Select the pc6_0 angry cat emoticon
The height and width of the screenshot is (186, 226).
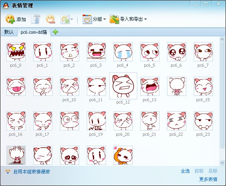pyautogui.click(x=16, y=52)
